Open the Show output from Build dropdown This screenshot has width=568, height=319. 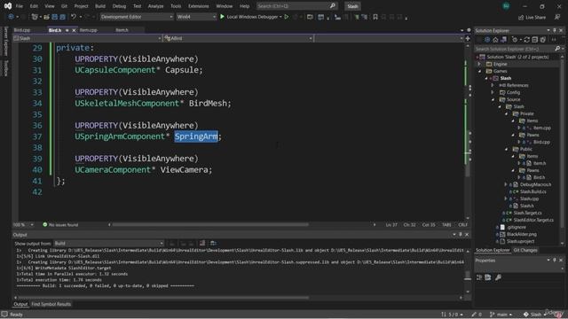(x=108, y=244)
